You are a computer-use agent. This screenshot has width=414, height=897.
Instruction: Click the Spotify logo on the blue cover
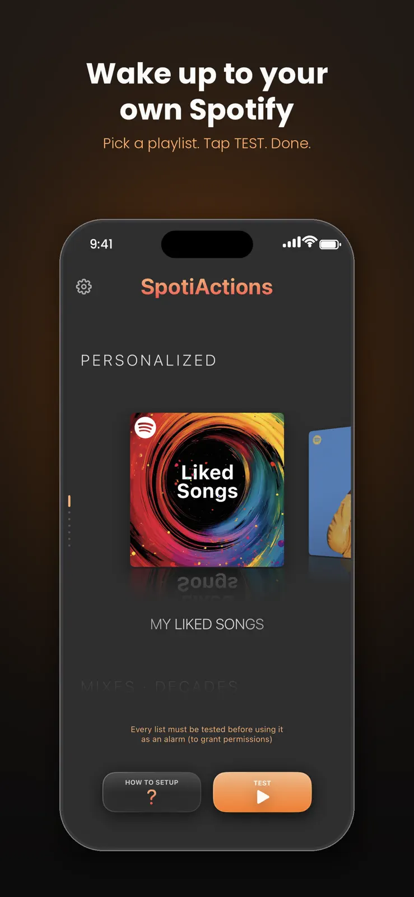point(317,440)
